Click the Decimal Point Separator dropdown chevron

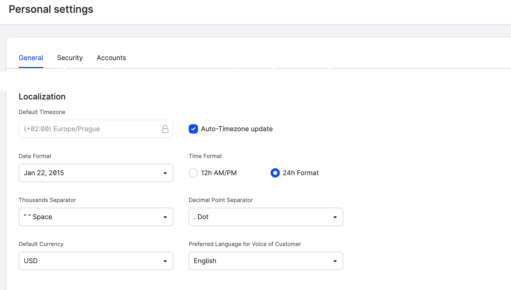point(335,217)
